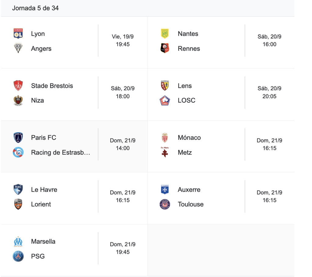
Task: Click the Jornada 5 de 34 header
Action: tap(35, 8)
